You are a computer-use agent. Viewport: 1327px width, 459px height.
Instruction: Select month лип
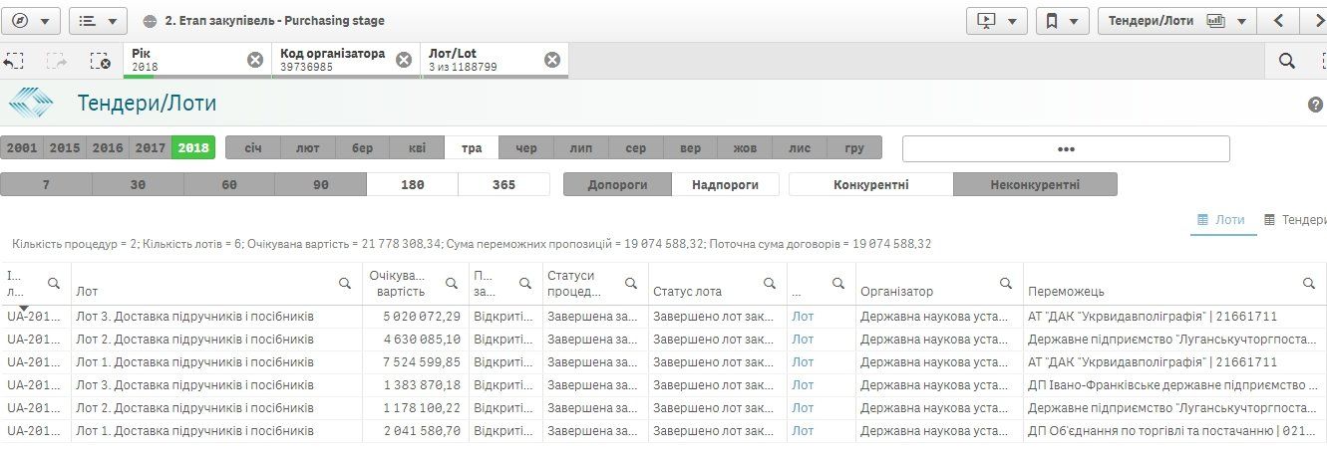click(x=580, y=147)
